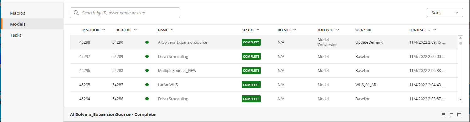
Task: Minimize details panel with first layout icon
Action: coord(444,114)
